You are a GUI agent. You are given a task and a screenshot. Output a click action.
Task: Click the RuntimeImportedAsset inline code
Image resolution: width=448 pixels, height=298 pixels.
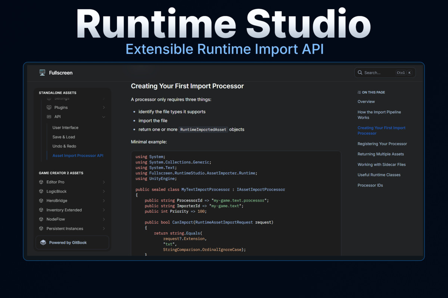click(203, 130)
